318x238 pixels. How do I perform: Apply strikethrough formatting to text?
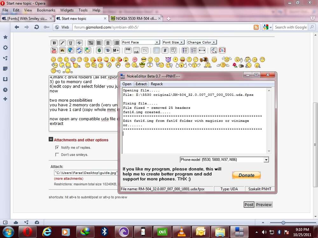[79, 43]
